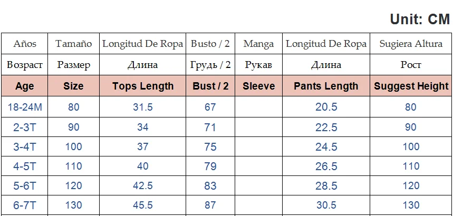The image size is (453, 216).
Task: Click the bust value '75'
Action: click(x=210, y=147)
